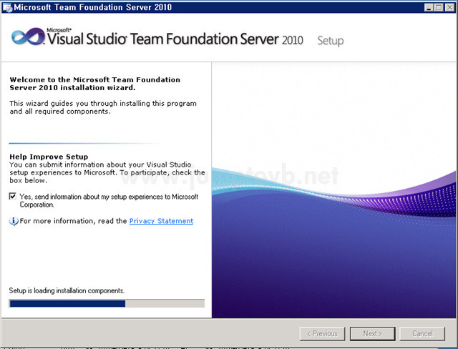Minimize the Team Foundation Server window
Image resolution: width=458 pixels, height=349 pixels.
(429, 8)
